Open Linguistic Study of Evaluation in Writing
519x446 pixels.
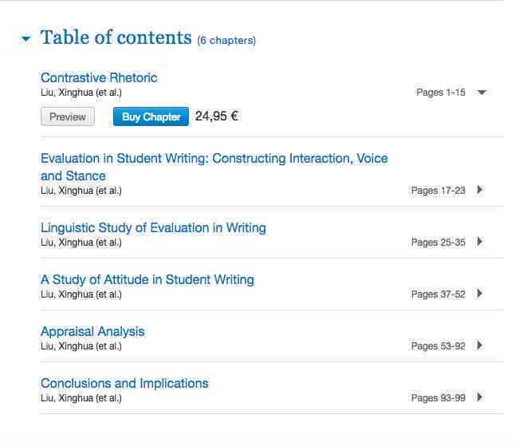153,228
